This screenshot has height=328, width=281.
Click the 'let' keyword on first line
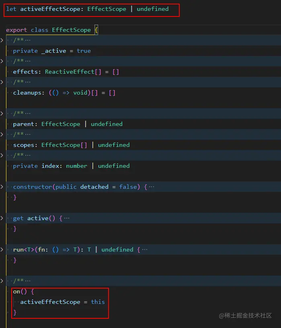coord(11,9)
